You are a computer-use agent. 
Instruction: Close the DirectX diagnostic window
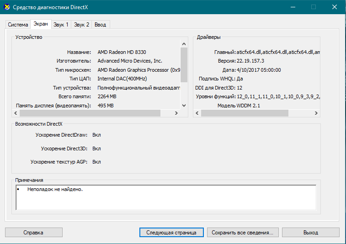(335, 7)
